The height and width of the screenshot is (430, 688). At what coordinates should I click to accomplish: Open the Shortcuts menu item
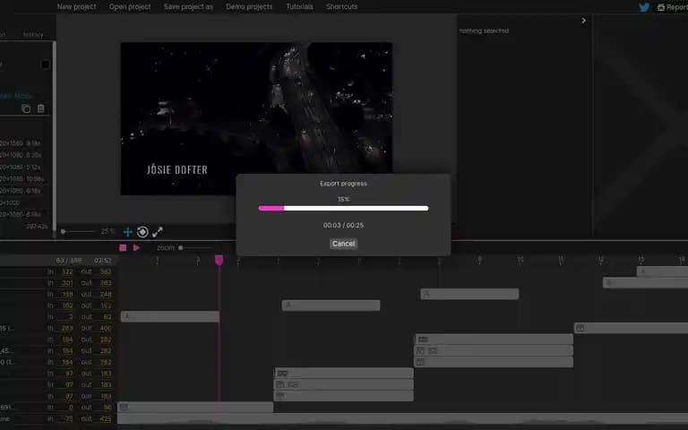342,6
